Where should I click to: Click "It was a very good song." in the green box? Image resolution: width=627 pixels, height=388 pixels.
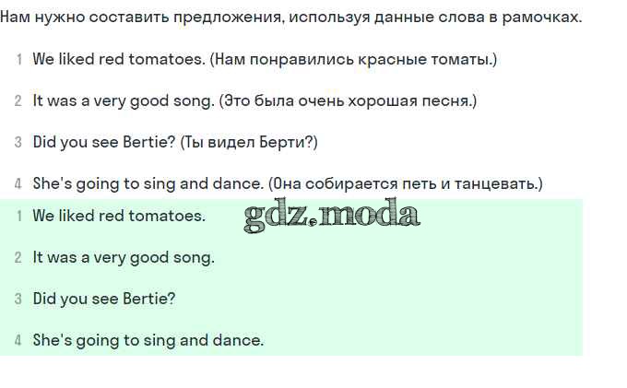124,257
